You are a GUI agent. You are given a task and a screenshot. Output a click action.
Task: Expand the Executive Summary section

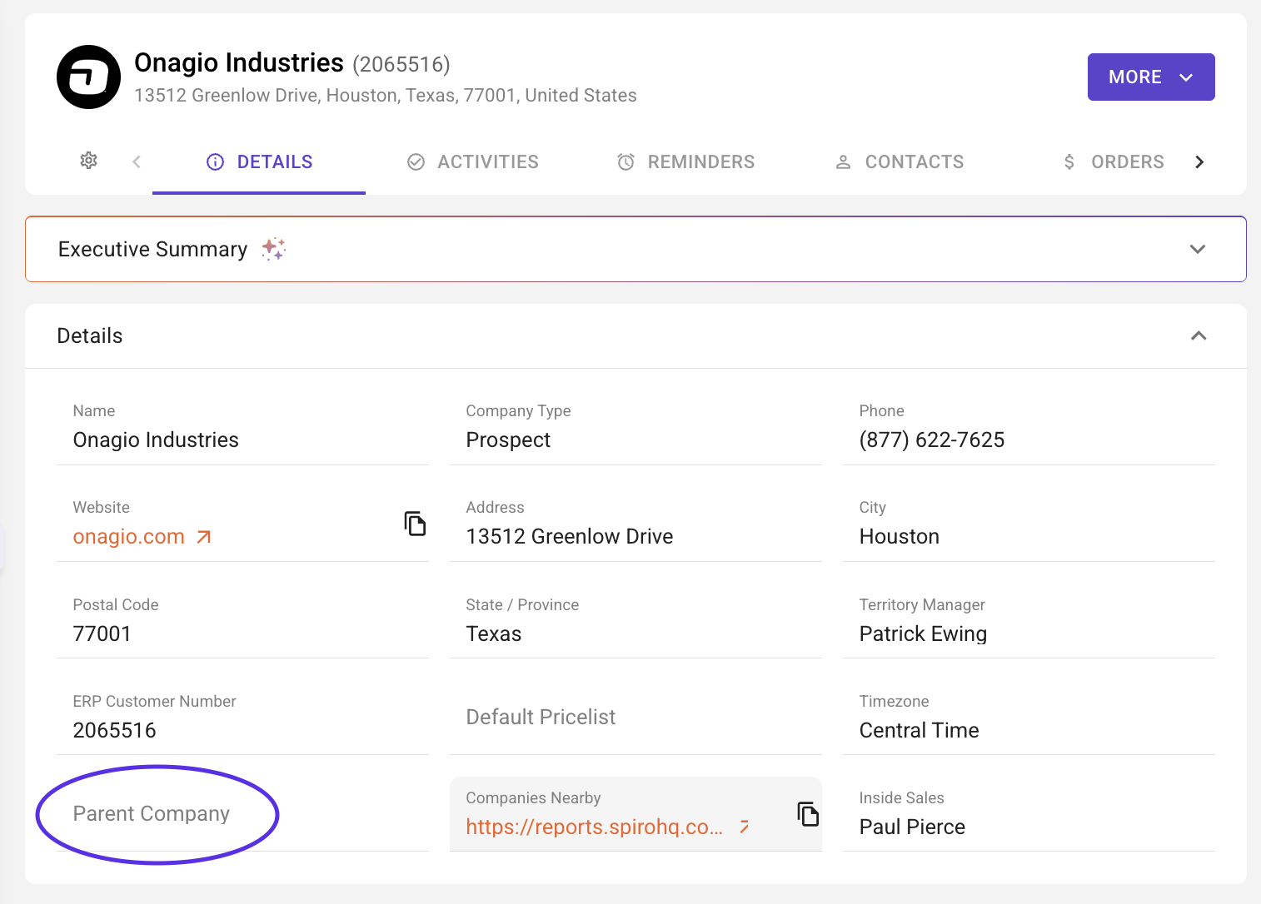coord(1197,249)
